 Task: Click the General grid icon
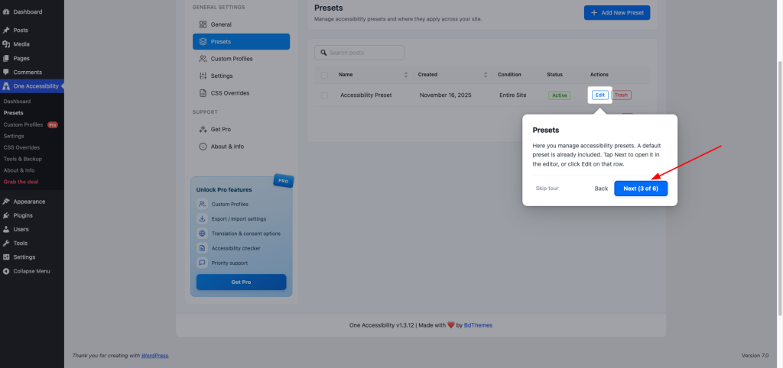click(203, 24)
